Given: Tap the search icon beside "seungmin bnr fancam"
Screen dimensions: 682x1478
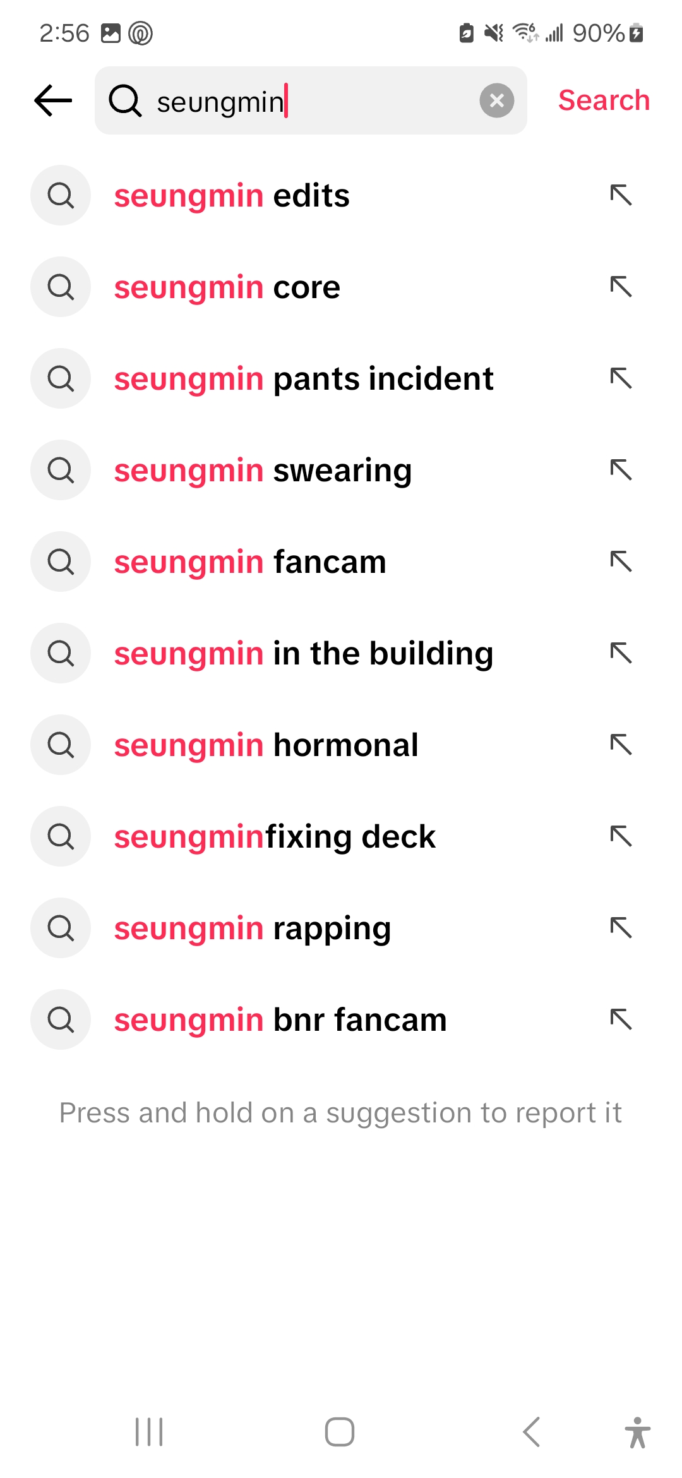Looking at the screenshot, I should [x=61, y=1019].
